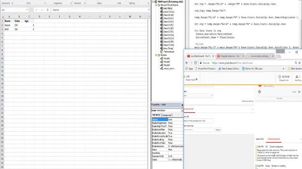Collapse the VBAProject root node
This screenshot has height=169, width=302.
tap(153, 1)
